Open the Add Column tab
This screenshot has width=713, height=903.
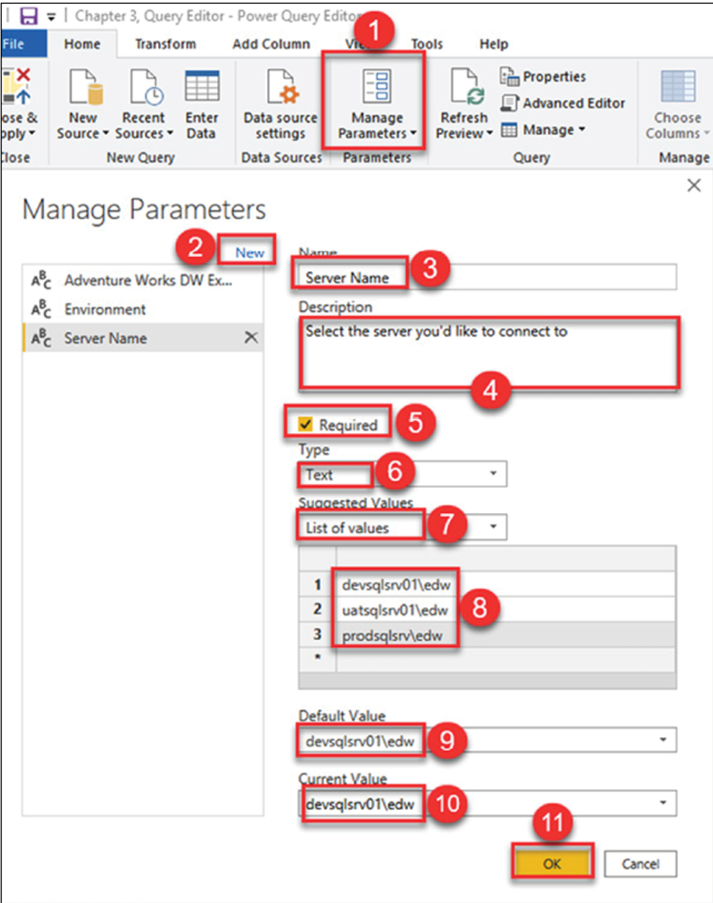(x=271, y=44)
